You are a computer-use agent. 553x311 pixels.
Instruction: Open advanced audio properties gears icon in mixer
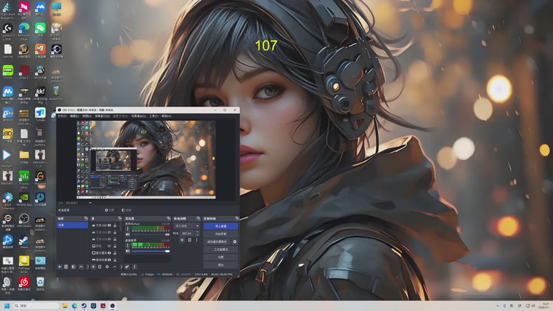[127, 267]
